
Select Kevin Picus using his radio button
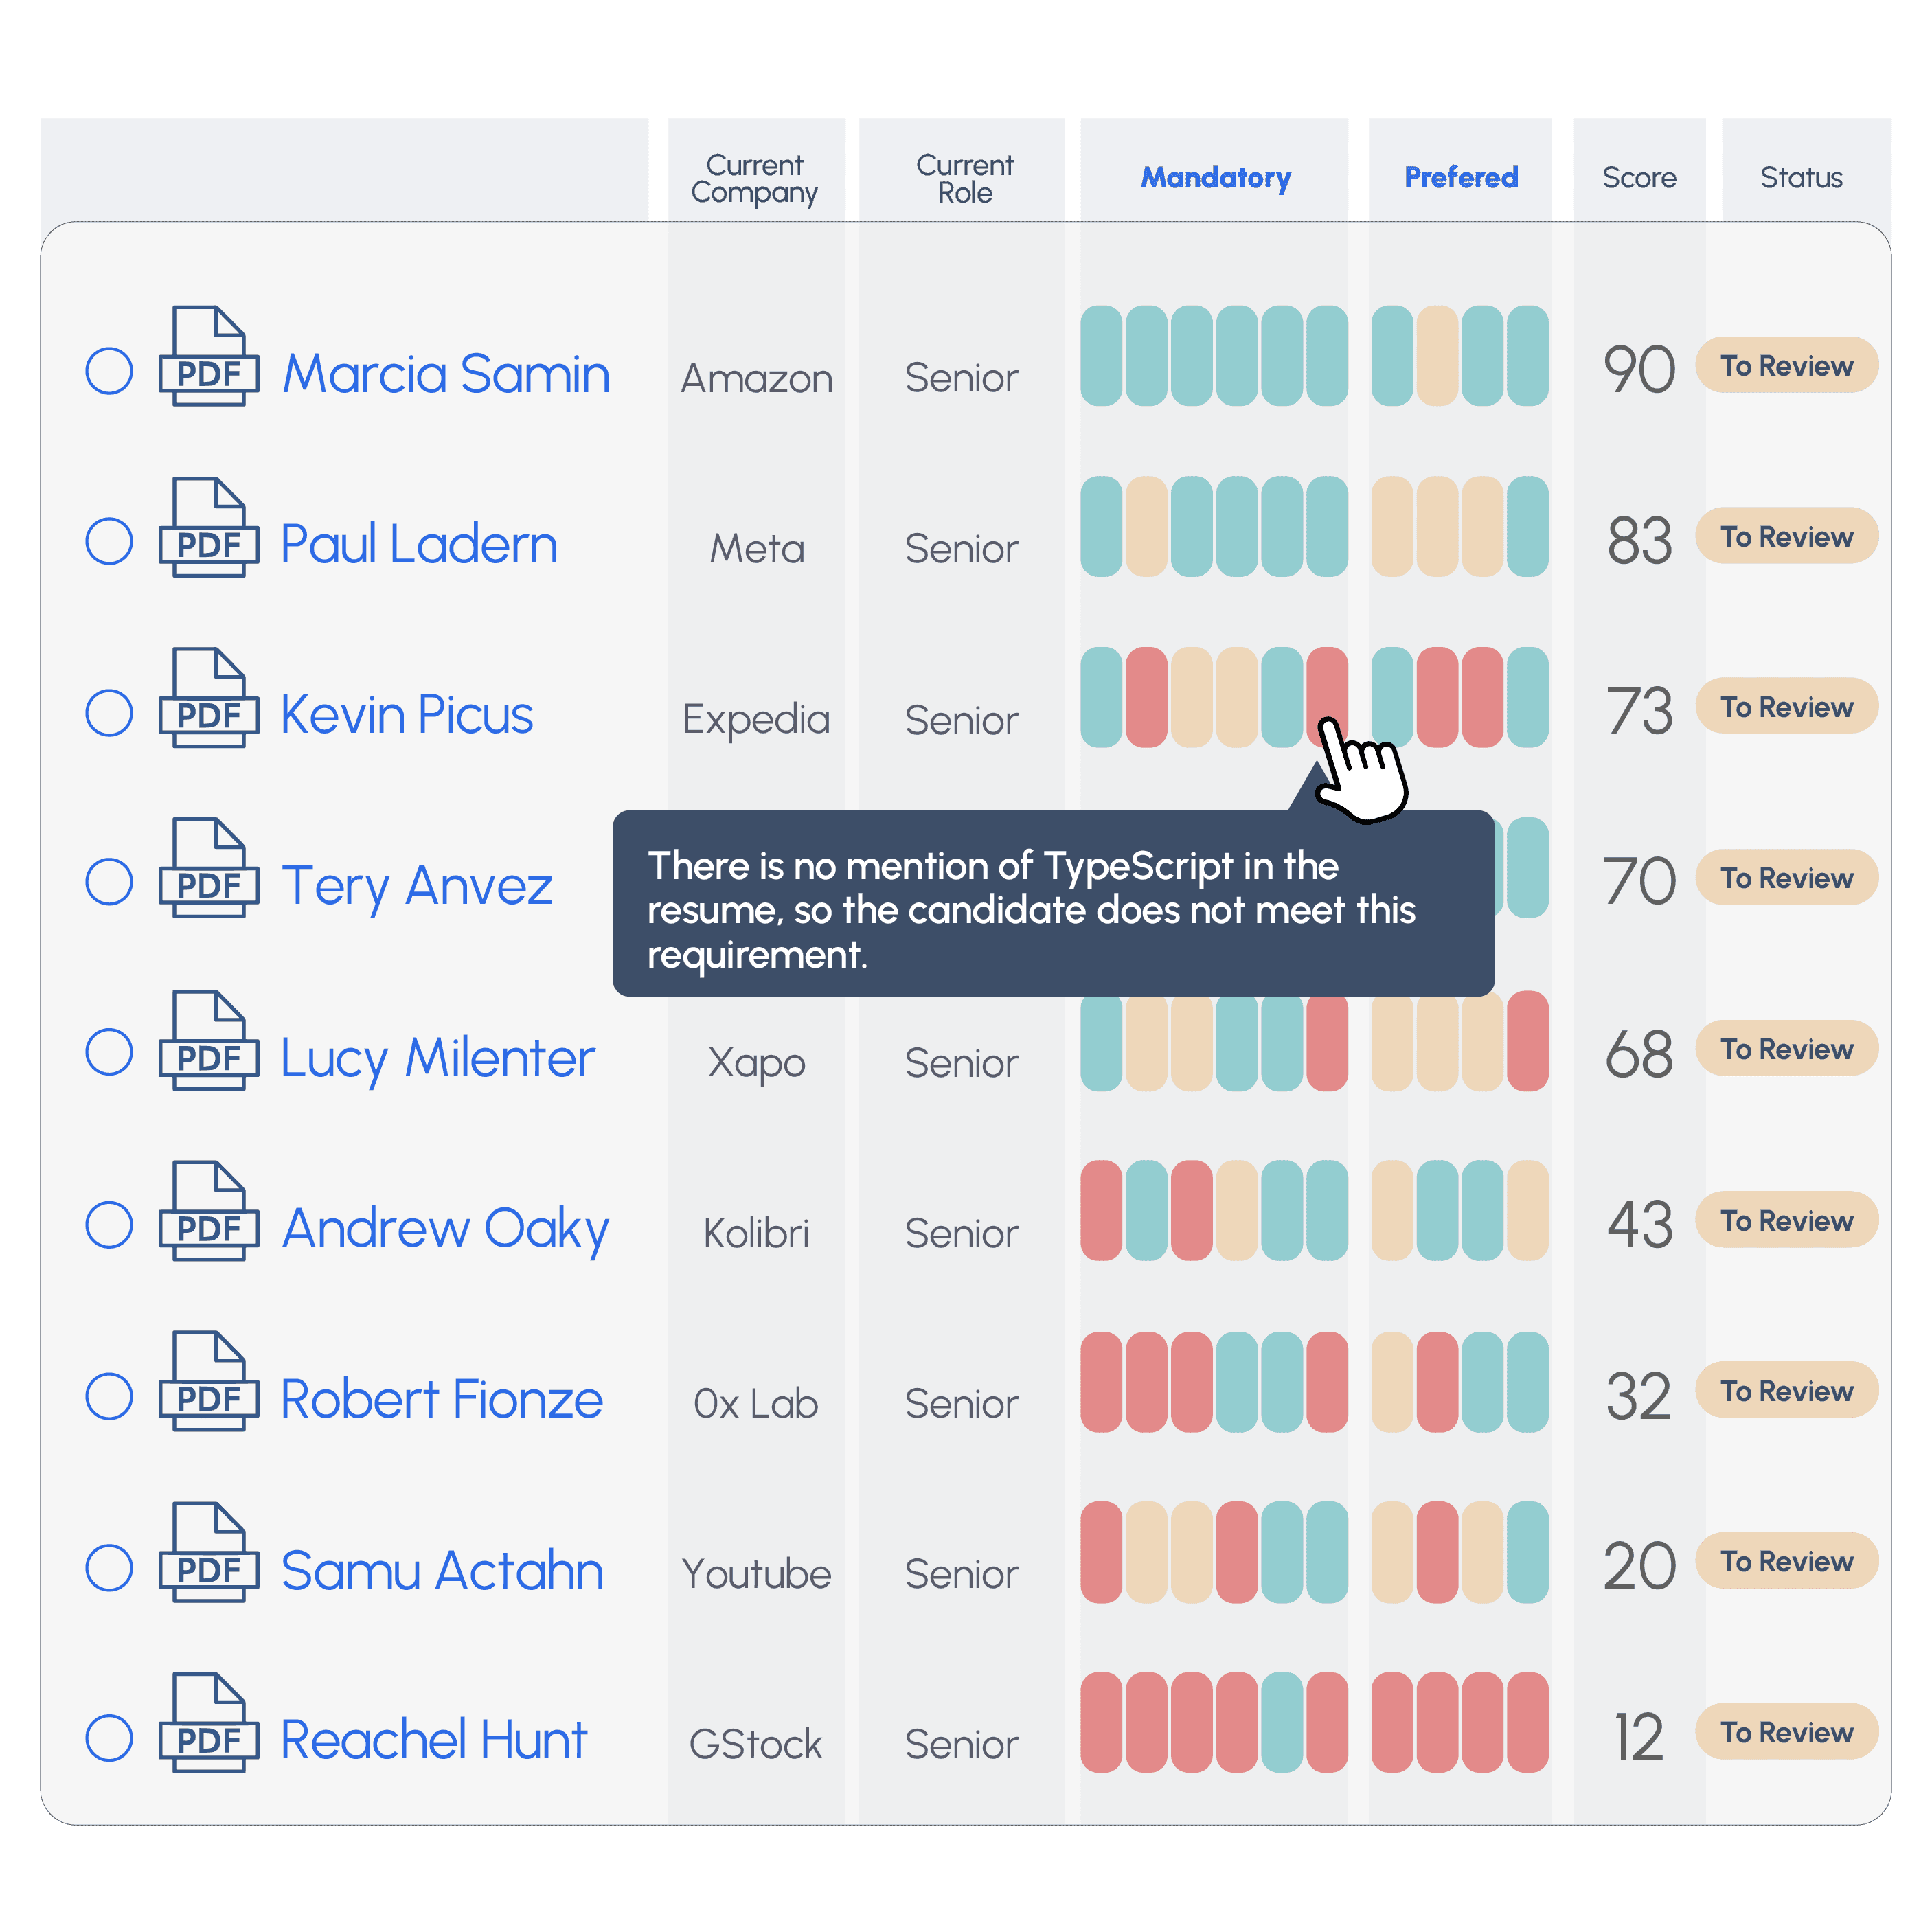click(x=109, y=713)
